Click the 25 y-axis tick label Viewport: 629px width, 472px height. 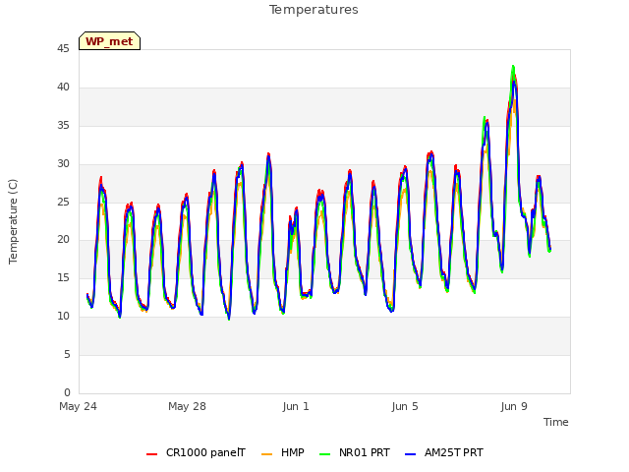pyautogui.click(x=63, y=202)
